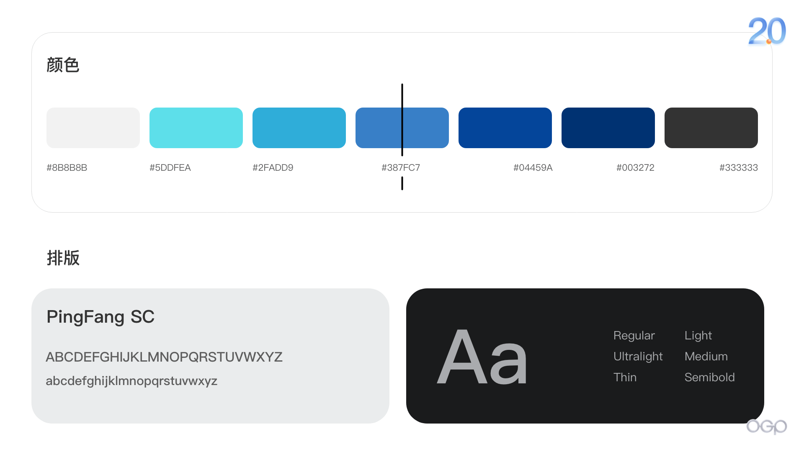The image size is (804, 452).
Task: Click the 20 logo icon
Action: 767,31
